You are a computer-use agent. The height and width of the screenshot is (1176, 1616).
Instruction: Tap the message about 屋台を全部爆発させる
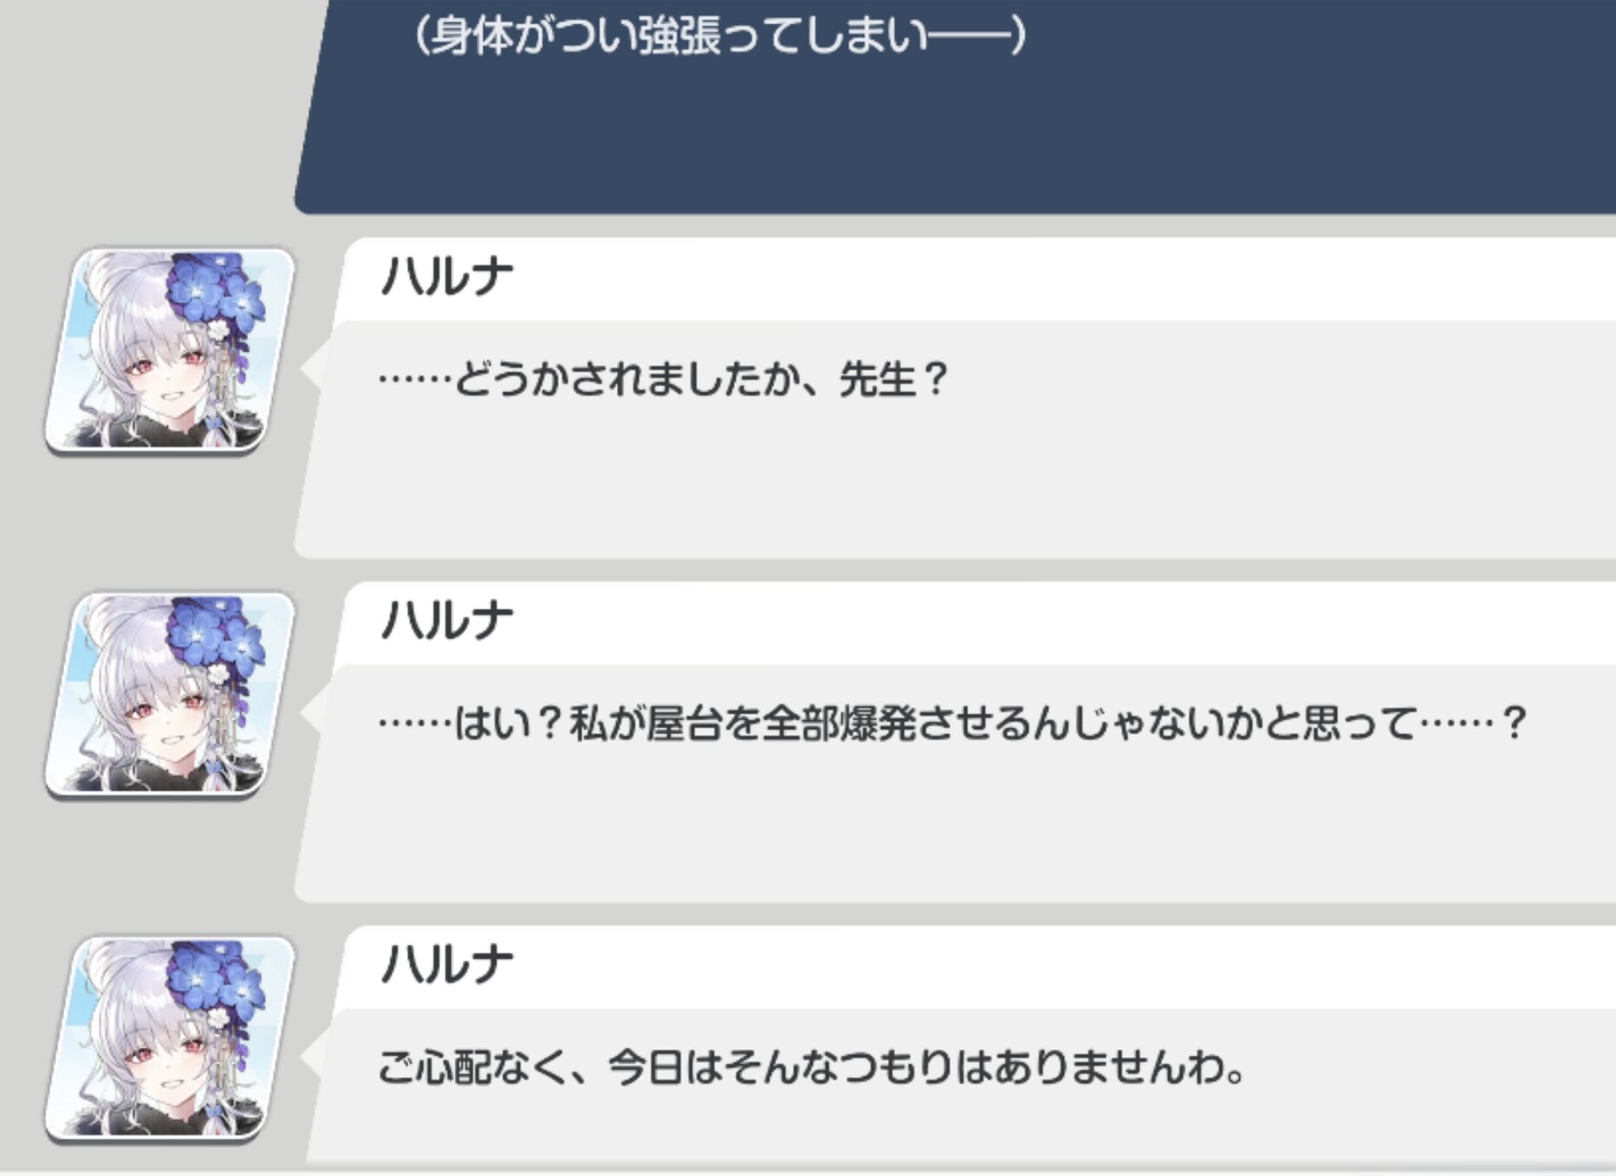[951, 723]
